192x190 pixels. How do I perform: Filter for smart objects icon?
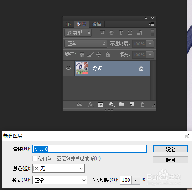pos(139,33)
